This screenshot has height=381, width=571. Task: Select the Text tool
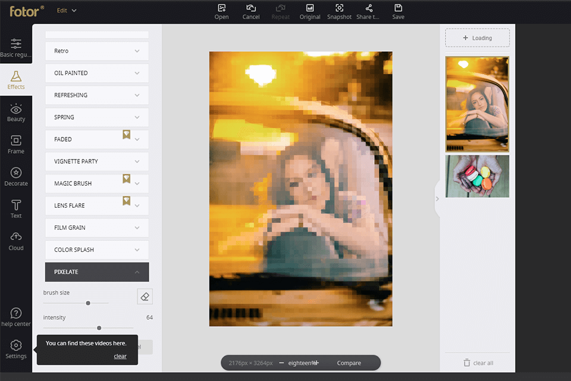click(16, 210)
